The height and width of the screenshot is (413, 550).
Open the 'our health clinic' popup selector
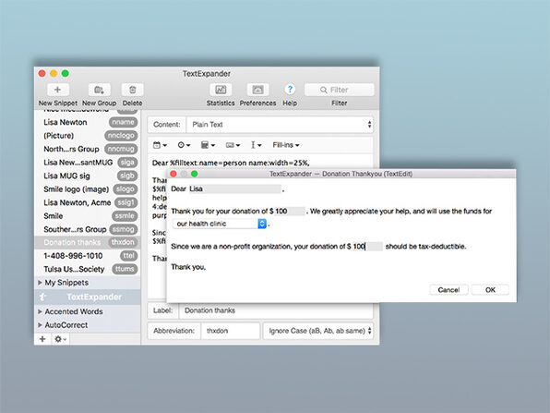point(220,224)
